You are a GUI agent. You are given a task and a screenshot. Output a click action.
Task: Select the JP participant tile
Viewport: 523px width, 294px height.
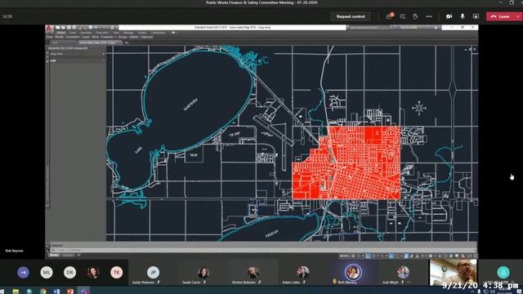click(153, 274)
